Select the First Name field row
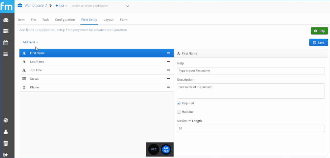Viewport: 330px width, 158px height. click(x=96, y=53)
